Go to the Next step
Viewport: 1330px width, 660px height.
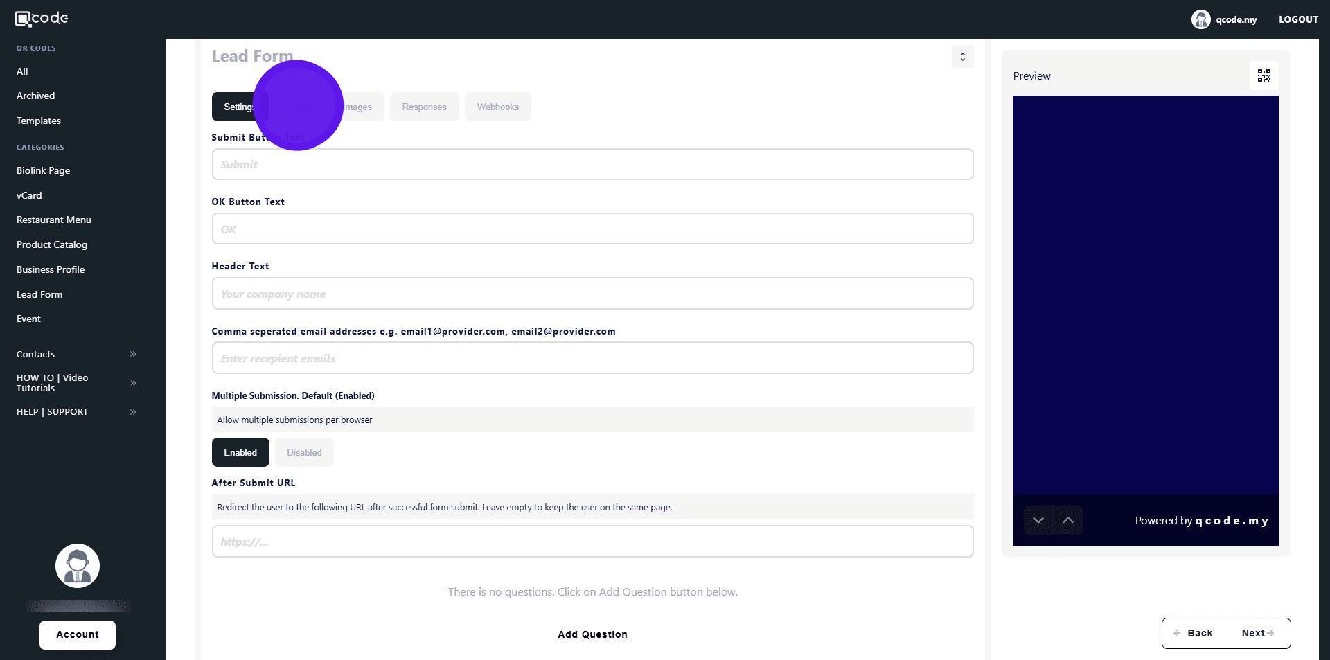click(x=1257, y=633)
